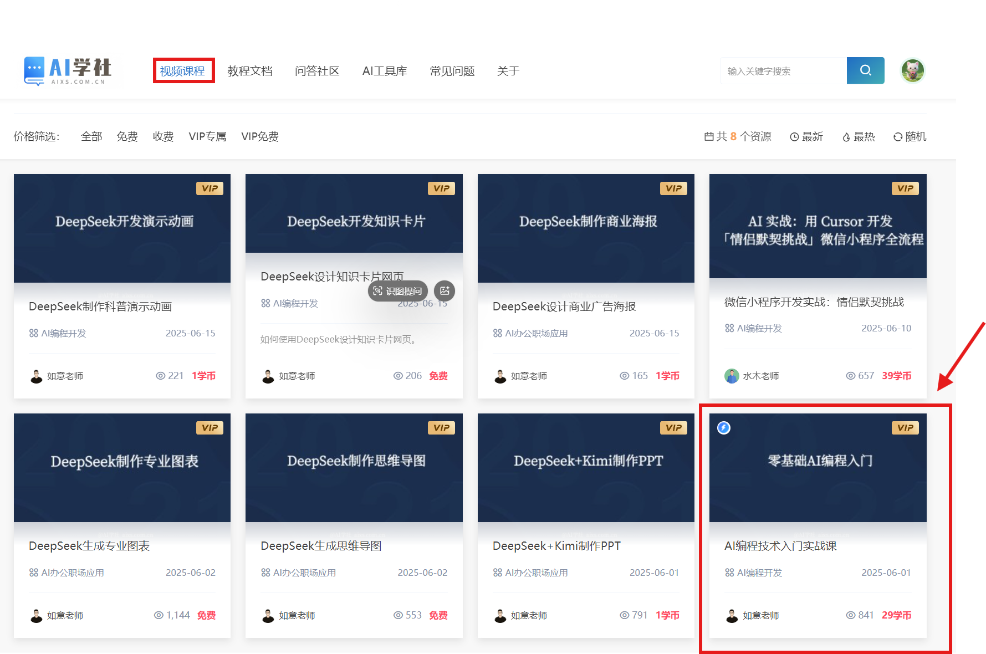Open DeepSeek+Kimi制作PPT course thumbnail
Image resolution: width=986 pixels, height=654 pixels.
tap(586, 468)
